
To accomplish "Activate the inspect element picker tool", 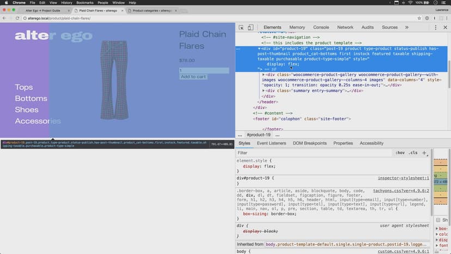I will tap(241, 27).
